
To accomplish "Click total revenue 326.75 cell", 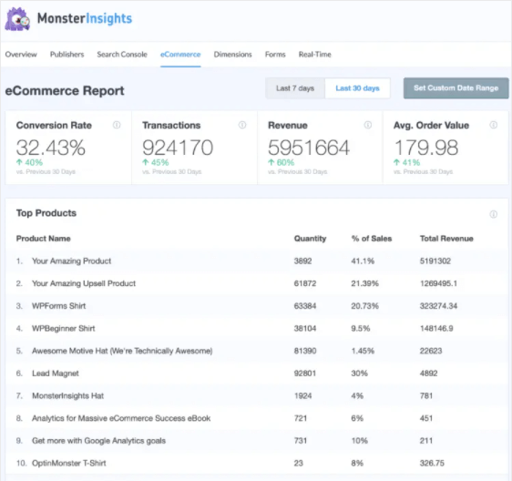I will pyautogui.click(x=432, y=464).
